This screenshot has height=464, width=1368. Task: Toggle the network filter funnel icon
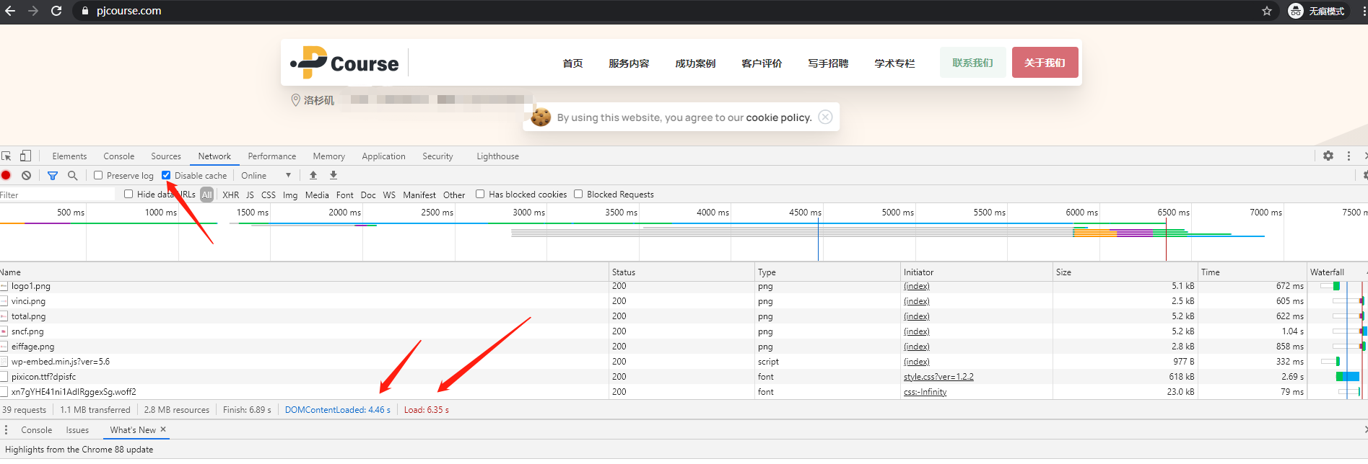coord(53,175)
